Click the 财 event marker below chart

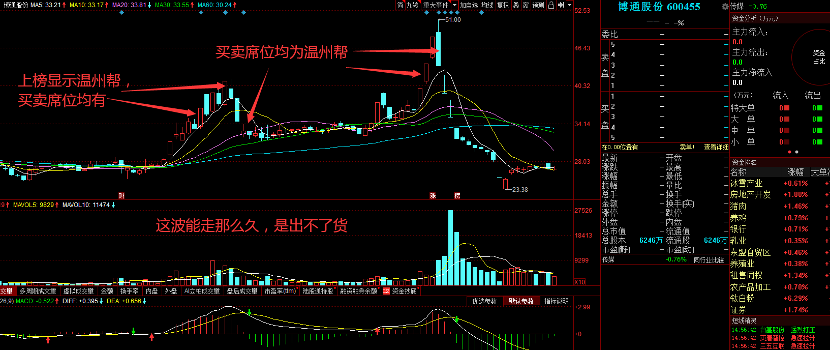click(121, 195)
